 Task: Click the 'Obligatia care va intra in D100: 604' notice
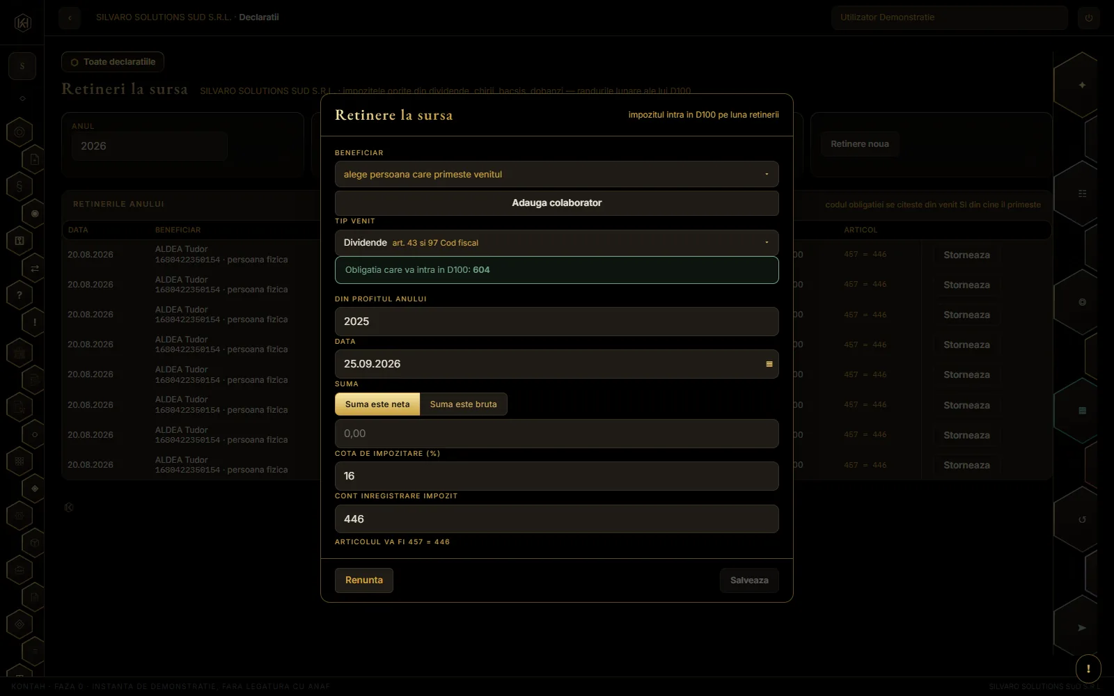pyautogui.click(x=557, y=270)
